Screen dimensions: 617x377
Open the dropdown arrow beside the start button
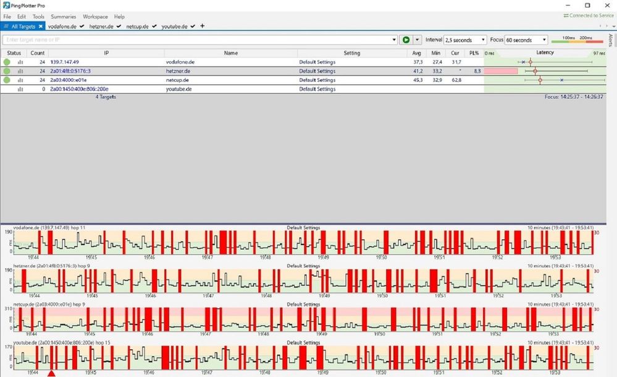click(x=417, y=40)
